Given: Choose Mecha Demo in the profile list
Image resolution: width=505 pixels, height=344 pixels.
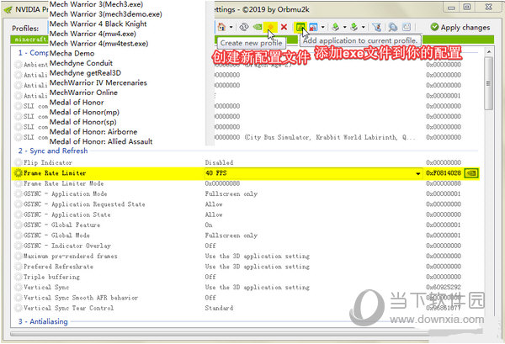Looking at the screenshot, I should pos(72,53).
